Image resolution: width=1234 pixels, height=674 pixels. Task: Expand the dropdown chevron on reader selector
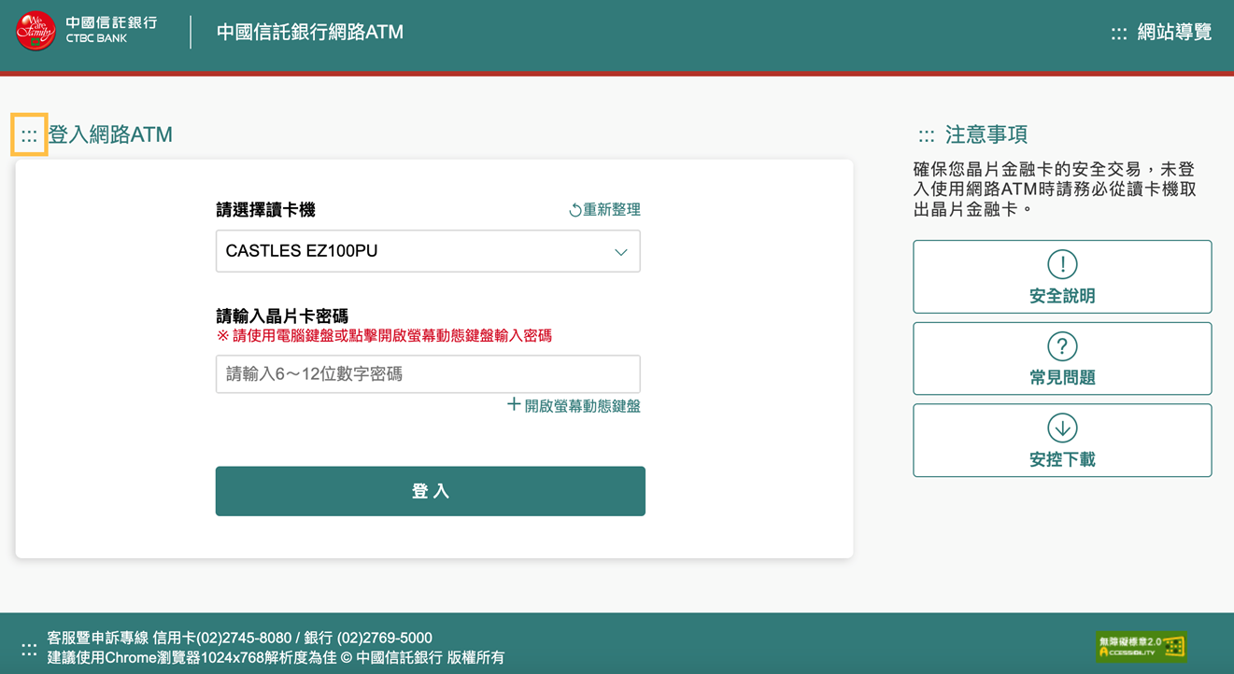[620, 250]
